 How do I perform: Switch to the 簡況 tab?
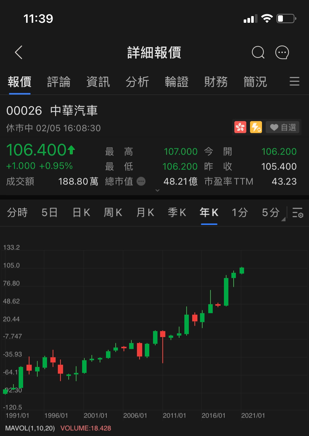click(x=255, y=82)
